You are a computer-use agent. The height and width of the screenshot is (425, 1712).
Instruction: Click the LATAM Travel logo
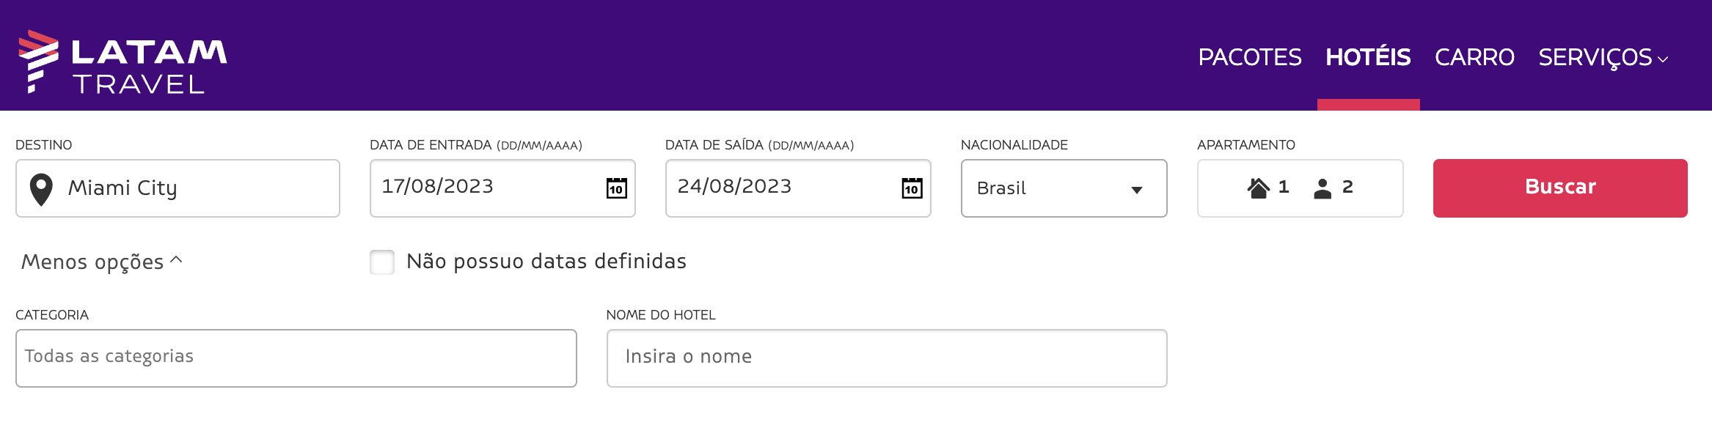[x=122, y=62]
